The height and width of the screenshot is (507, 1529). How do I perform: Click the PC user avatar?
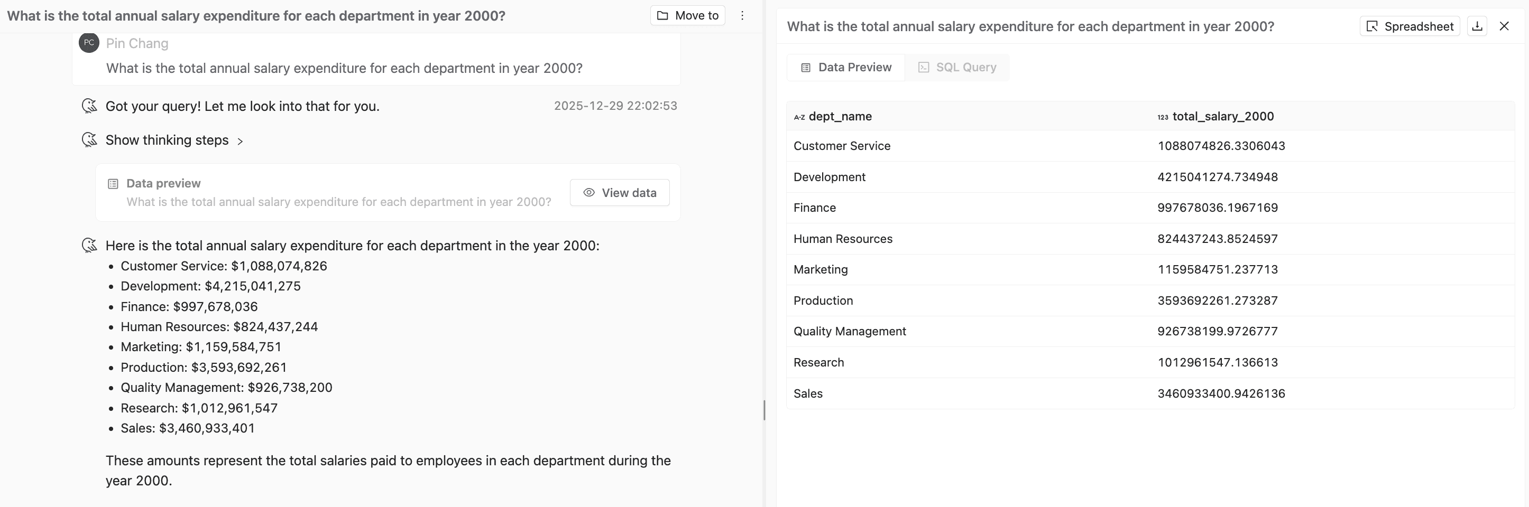coord(89,43)
